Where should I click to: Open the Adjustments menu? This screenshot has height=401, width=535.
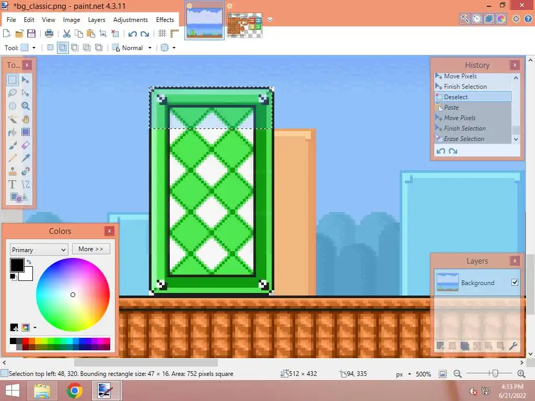tap(131, 20)
